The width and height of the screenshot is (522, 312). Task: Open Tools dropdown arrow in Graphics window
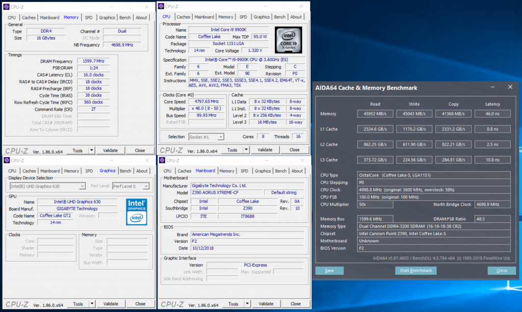92,304
